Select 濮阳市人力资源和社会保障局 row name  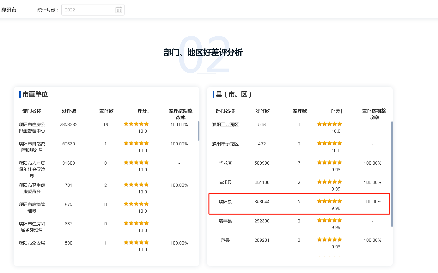point(32,169)
